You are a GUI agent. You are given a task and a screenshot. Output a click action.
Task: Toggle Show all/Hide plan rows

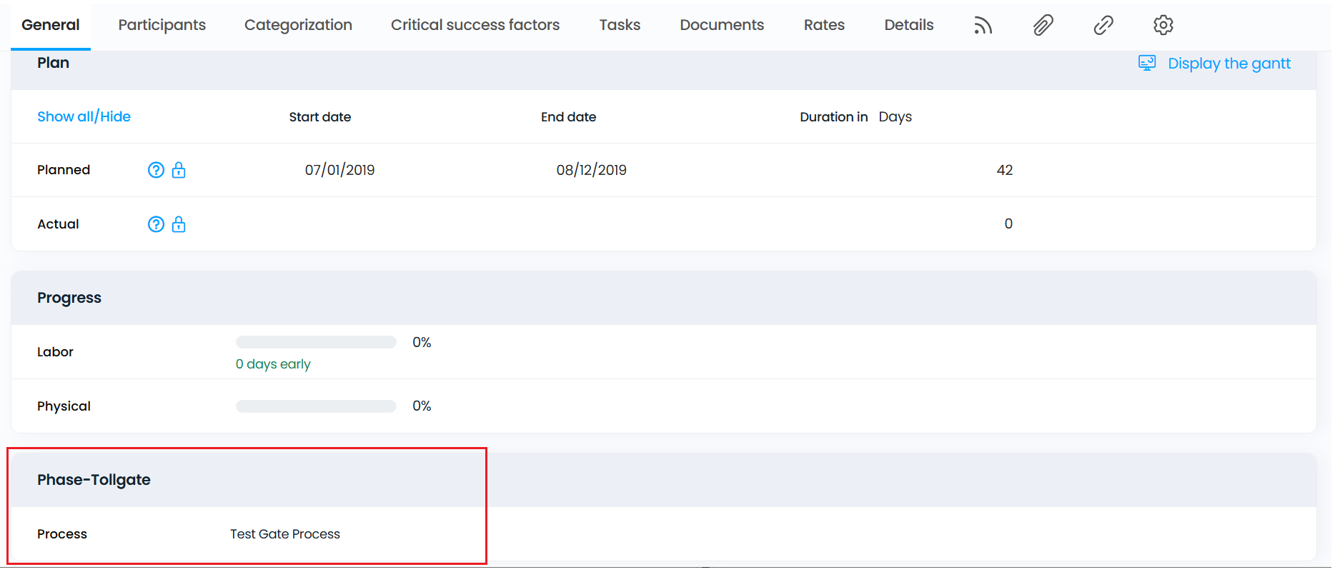84,116
